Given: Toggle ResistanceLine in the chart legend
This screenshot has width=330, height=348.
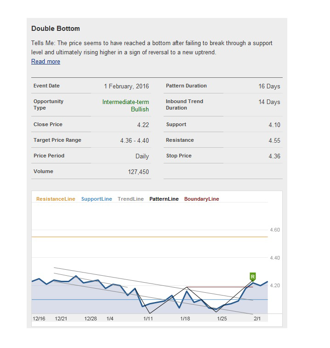Looking at the screenshot, I should pyautogui.click(x=56, y=199).
